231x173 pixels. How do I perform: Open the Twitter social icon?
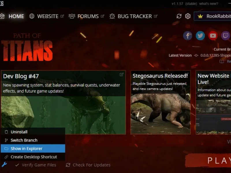(200, 35)
